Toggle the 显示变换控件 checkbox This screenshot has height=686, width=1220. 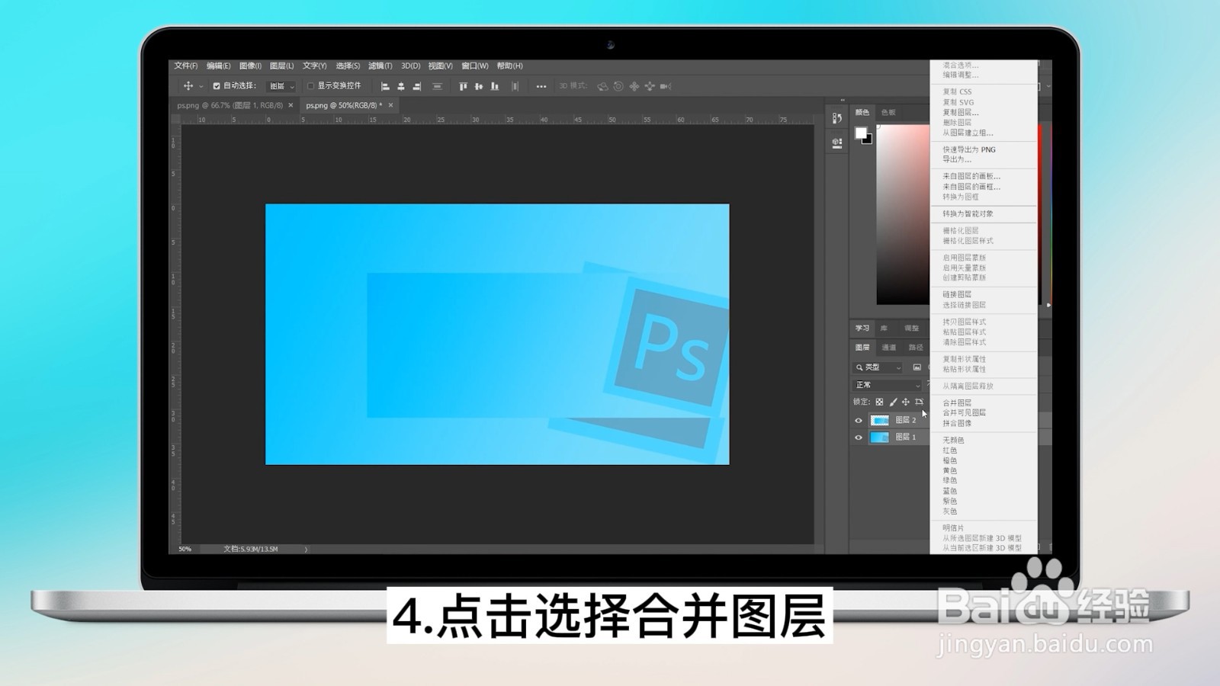click(x=310, y=86)
